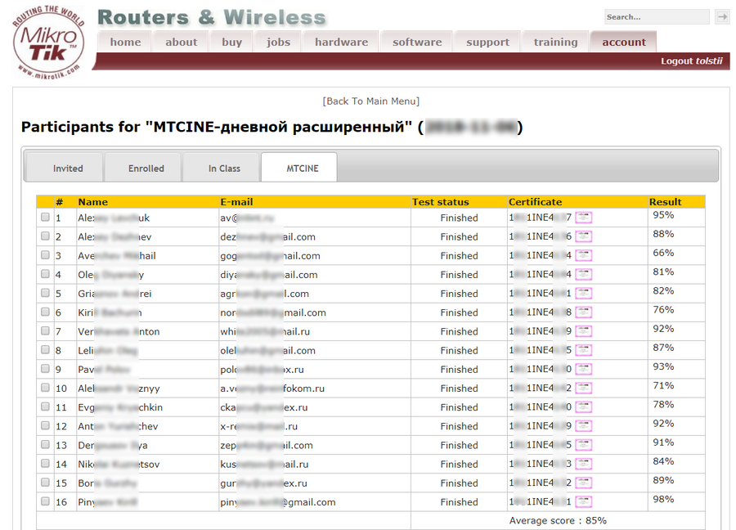View certificate icon in row 6
The image size is (736, 530).
(583, 312)
